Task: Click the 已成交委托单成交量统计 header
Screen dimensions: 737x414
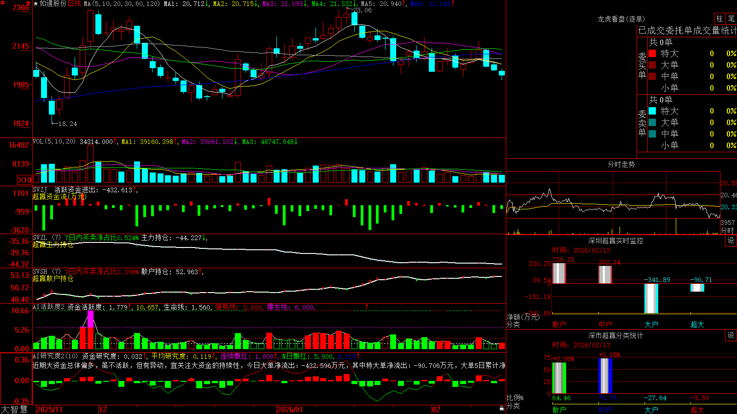Action: click(x=687, y=30)
